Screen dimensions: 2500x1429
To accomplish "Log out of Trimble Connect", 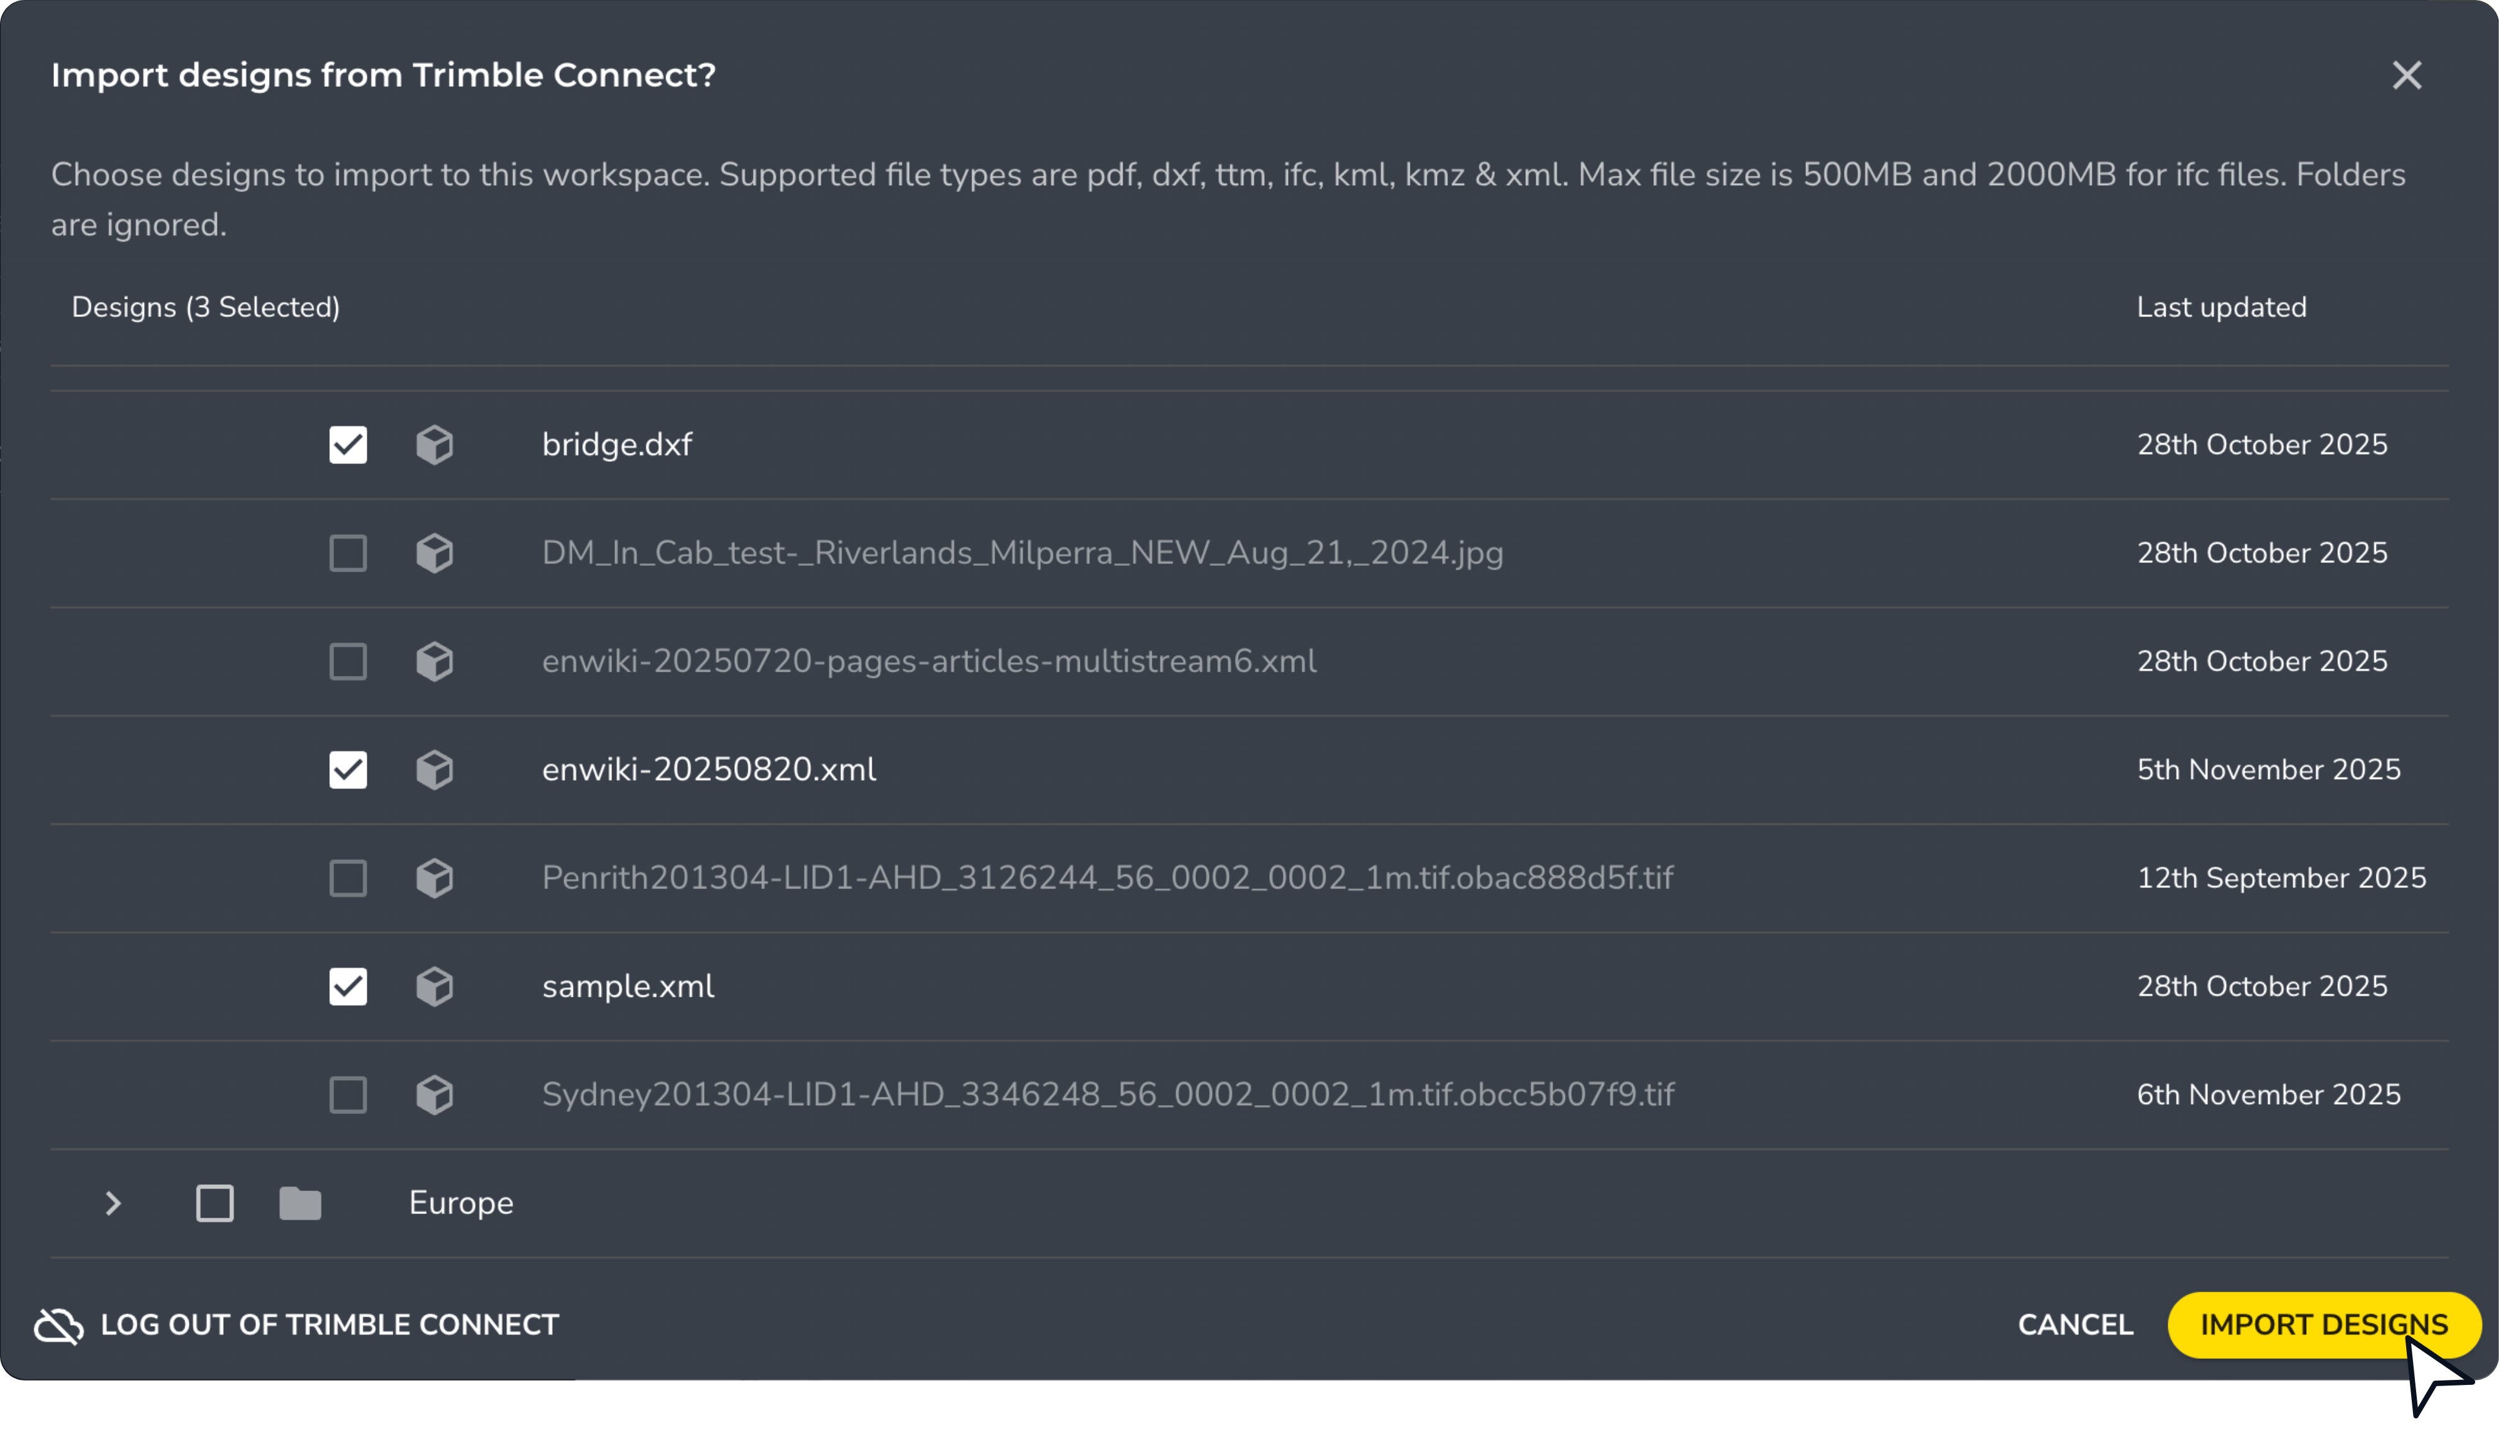I will pos(330,1325).
